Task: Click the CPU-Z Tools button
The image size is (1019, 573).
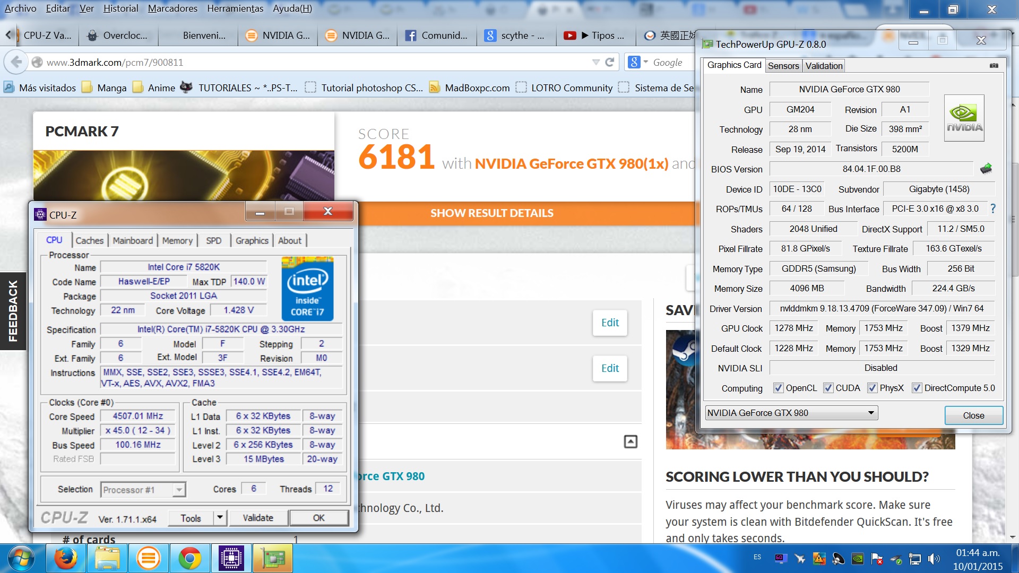Action: pos(191,518)
